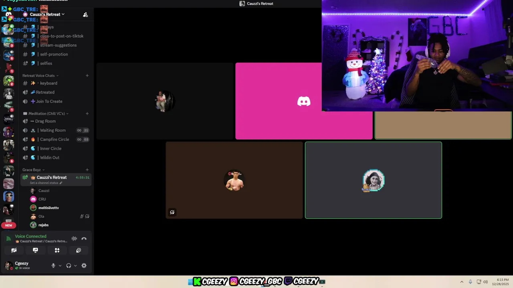The height and width of the screenshot is (288, 513).
Task: Add a channel to Retreat Voice Chats
Action: click(x=87, y=76)
